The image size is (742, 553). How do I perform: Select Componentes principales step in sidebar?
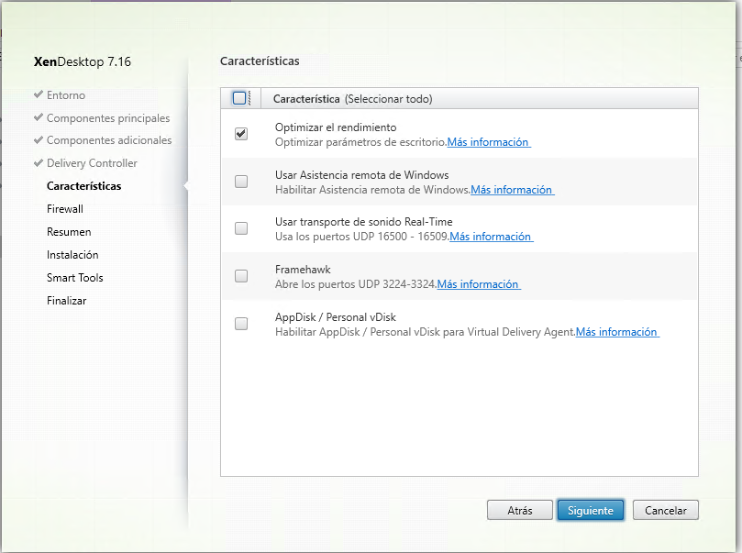coord(108,118)
